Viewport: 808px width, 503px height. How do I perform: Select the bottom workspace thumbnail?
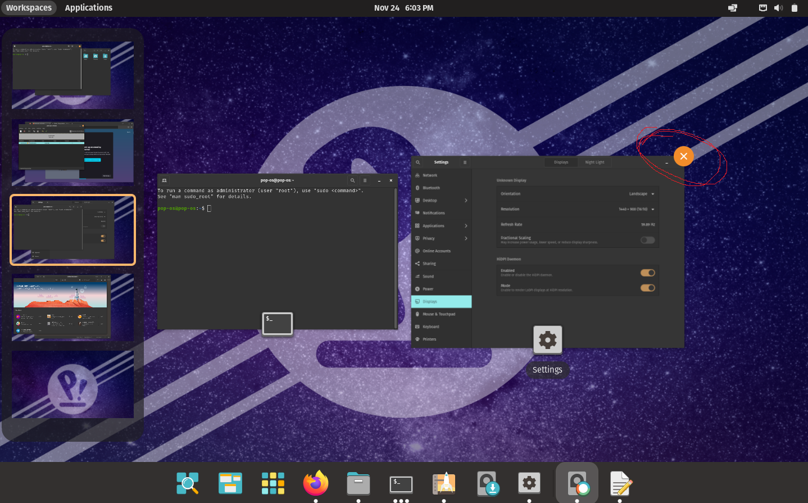point(72,384)
